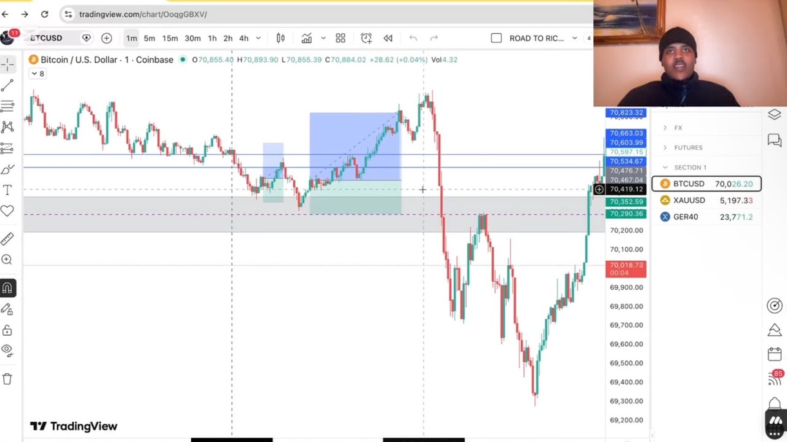Screen dimensions: 787x442
Task: Select the Text annotation tool
Action: 7,190
